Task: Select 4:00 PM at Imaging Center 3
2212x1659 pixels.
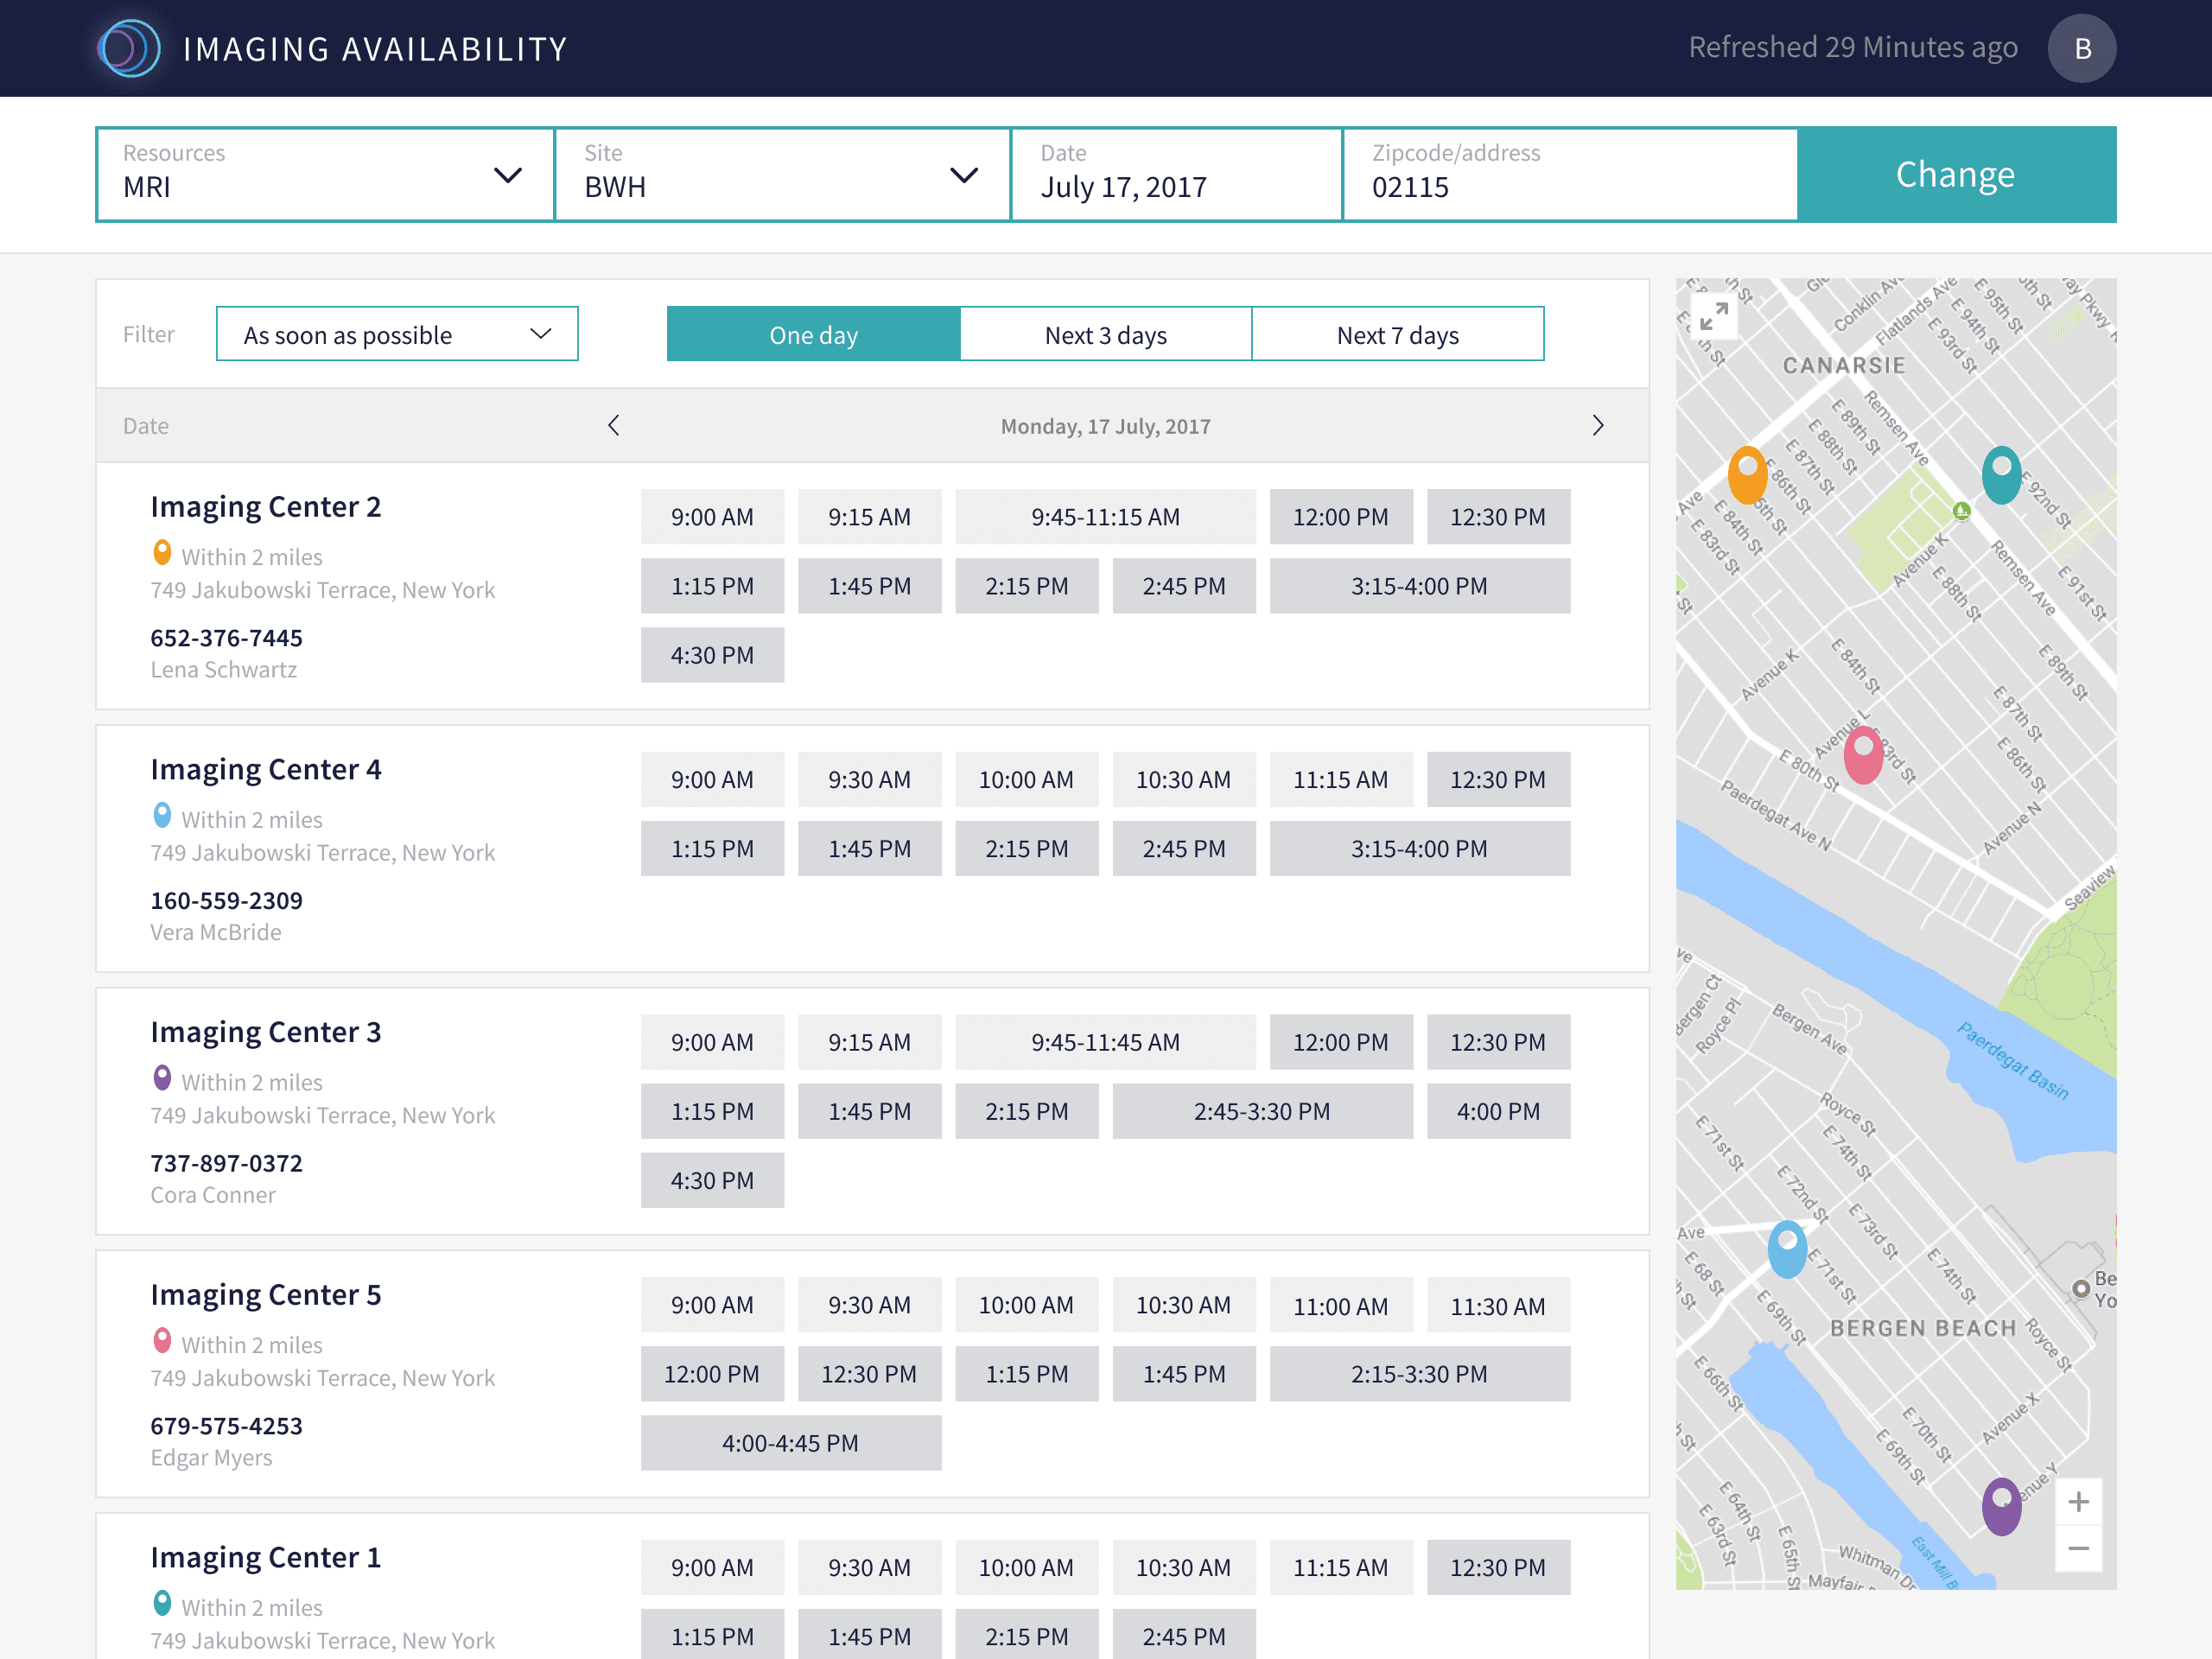Action: [x=1499, y=1111]
